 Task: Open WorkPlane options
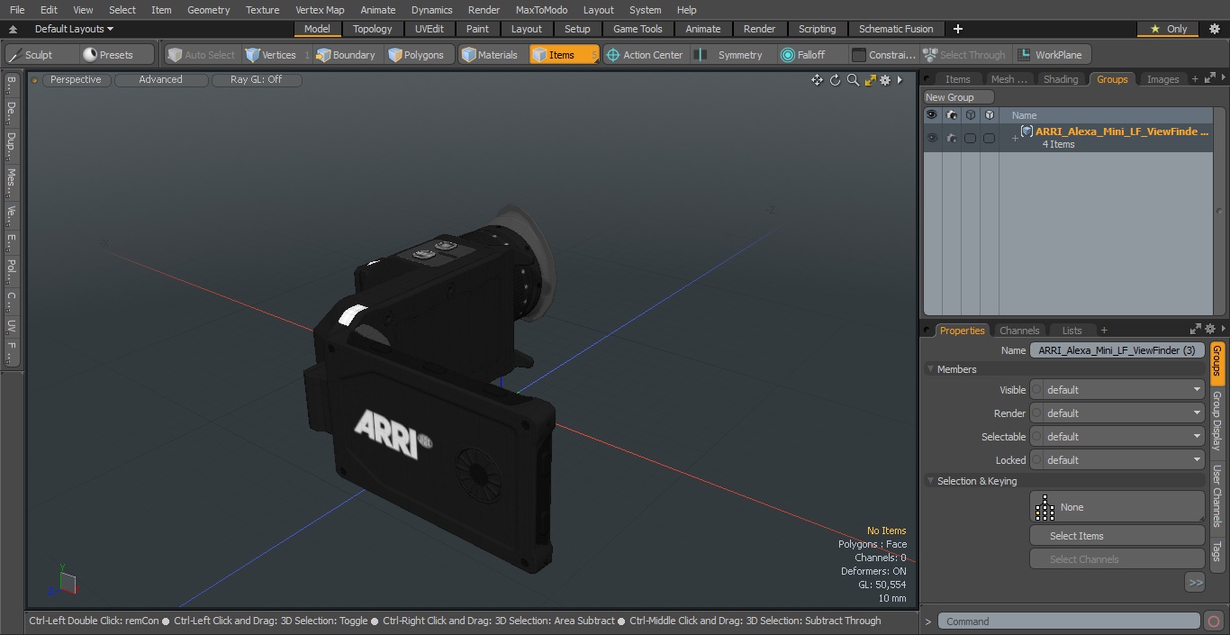tap(1050, 55)
